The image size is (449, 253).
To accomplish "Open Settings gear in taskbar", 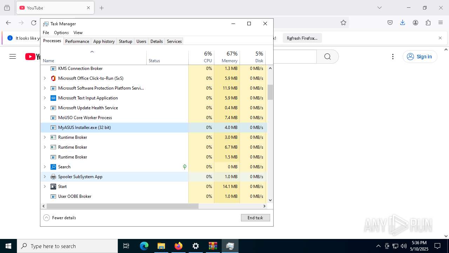I will [195, 246].
